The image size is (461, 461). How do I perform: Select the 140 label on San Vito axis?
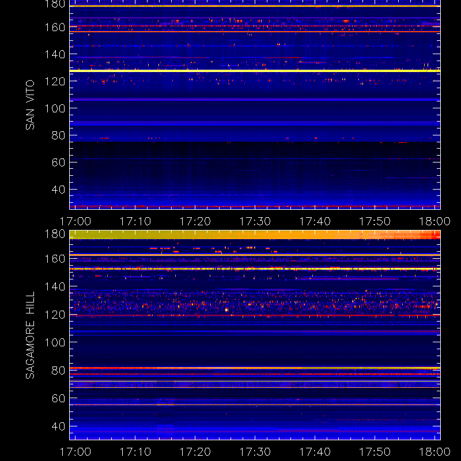[x=55, y=54]
